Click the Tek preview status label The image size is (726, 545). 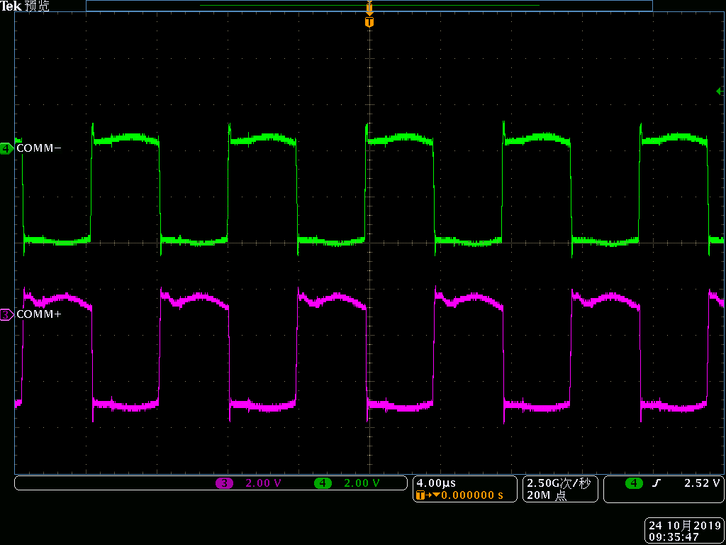25,6
